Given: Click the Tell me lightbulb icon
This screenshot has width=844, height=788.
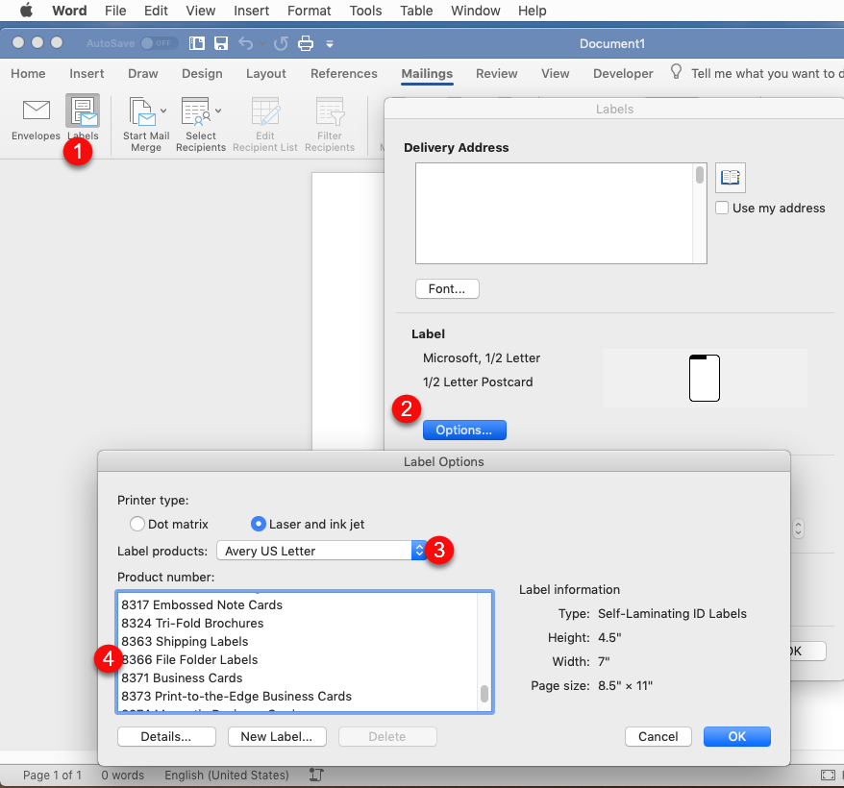Looking at the screenshot, I should pos(676,71).
